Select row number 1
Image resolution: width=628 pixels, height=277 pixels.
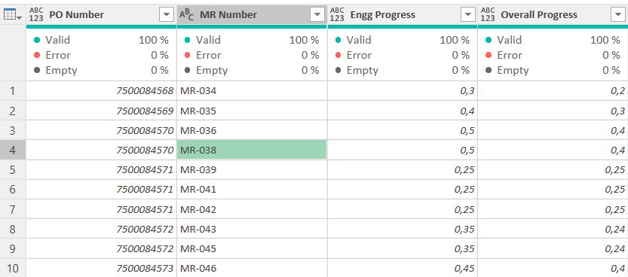click(13, 91)
